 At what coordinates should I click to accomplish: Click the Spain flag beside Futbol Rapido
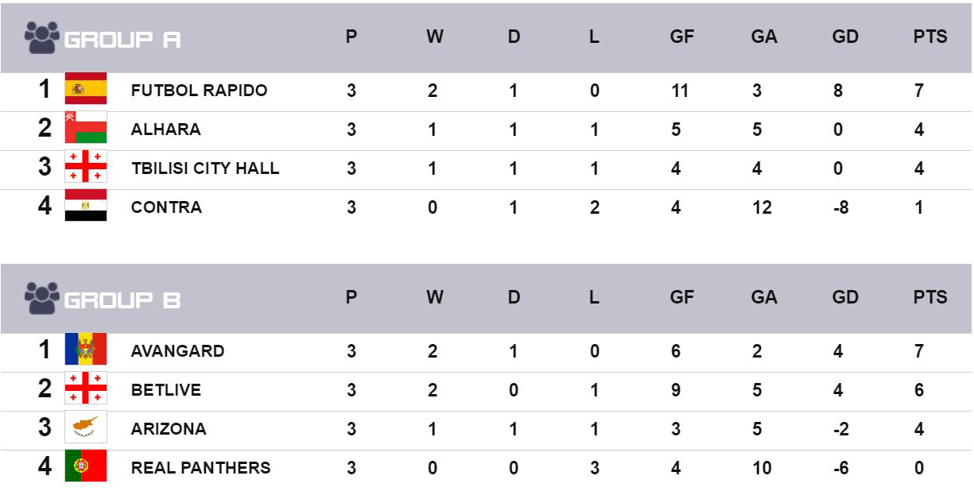click(x=86, y=89)
